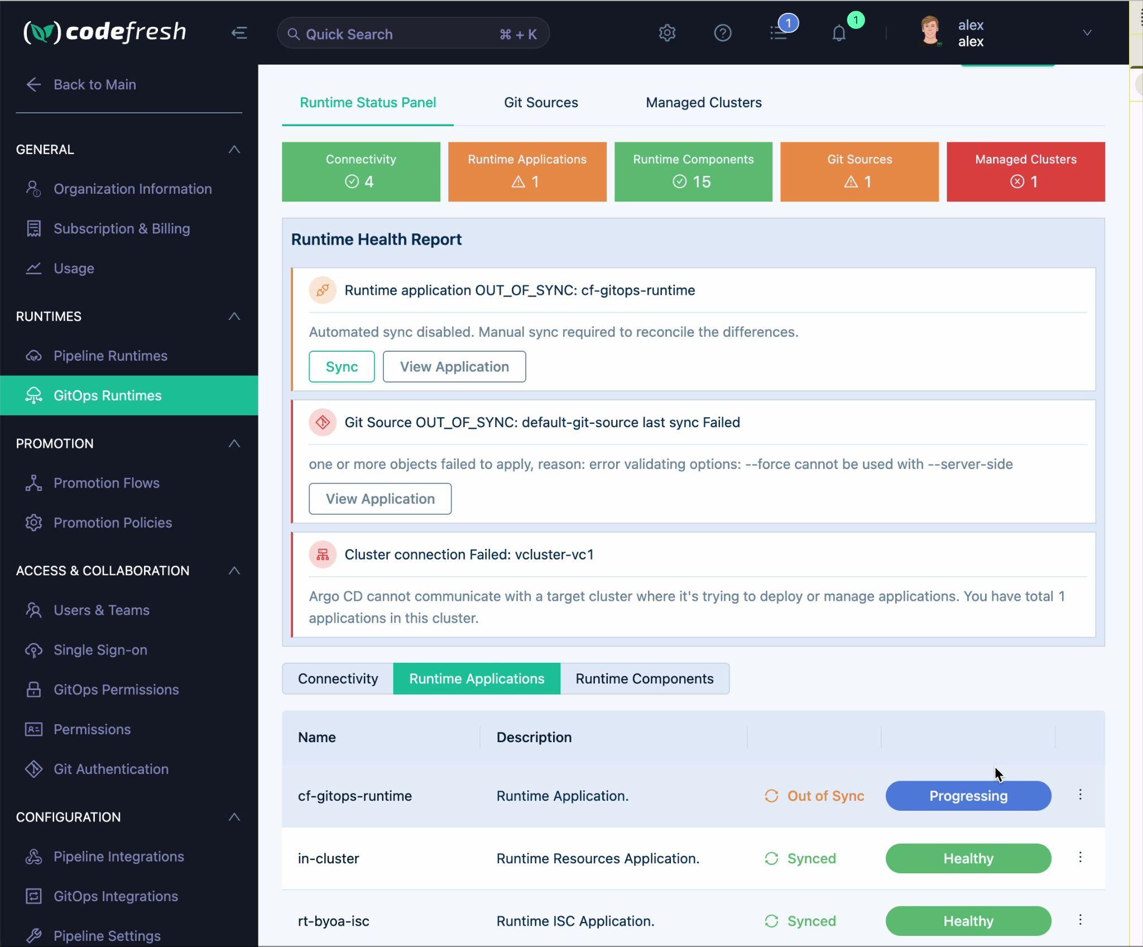Click the task list icon with badge

pos(779,33)
